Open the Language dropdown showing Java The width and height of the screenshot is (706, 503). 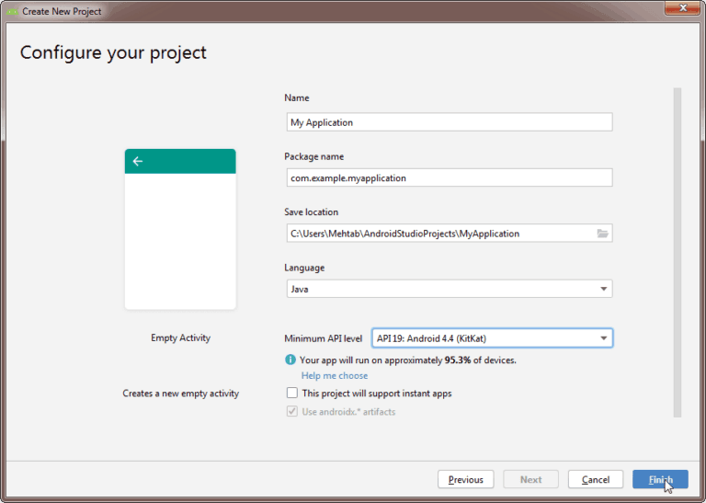[449, 289]
